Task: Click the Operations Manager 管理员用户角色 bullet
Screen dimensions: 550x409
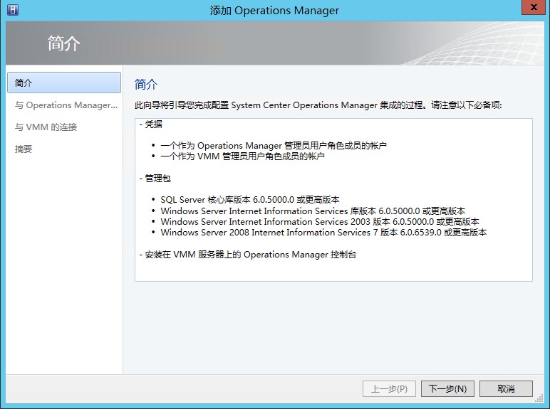Action: coord(274,145)
